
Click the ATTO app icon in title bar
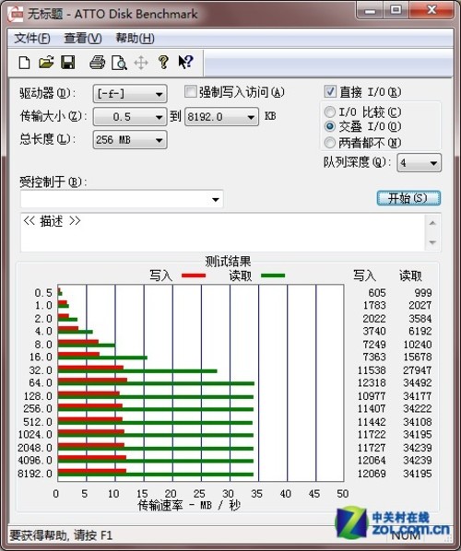pyautogui.click(x=16, y=14)
